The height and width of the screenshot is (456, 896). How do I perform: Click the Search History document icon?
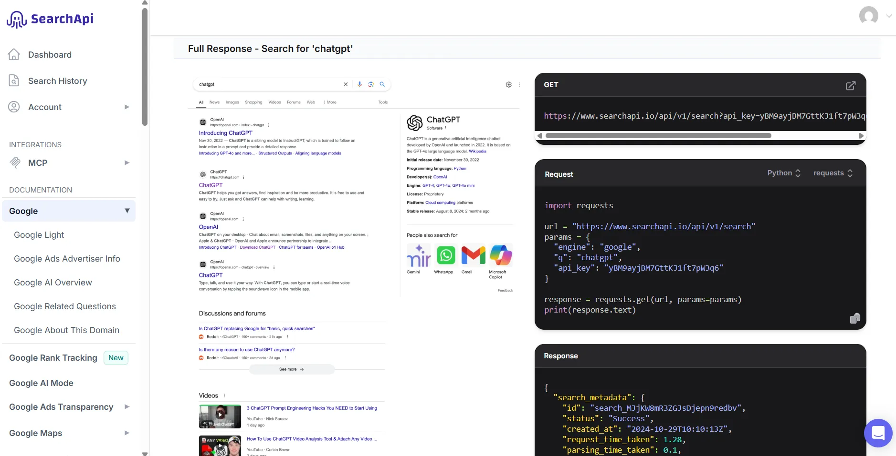click(14, 81)
